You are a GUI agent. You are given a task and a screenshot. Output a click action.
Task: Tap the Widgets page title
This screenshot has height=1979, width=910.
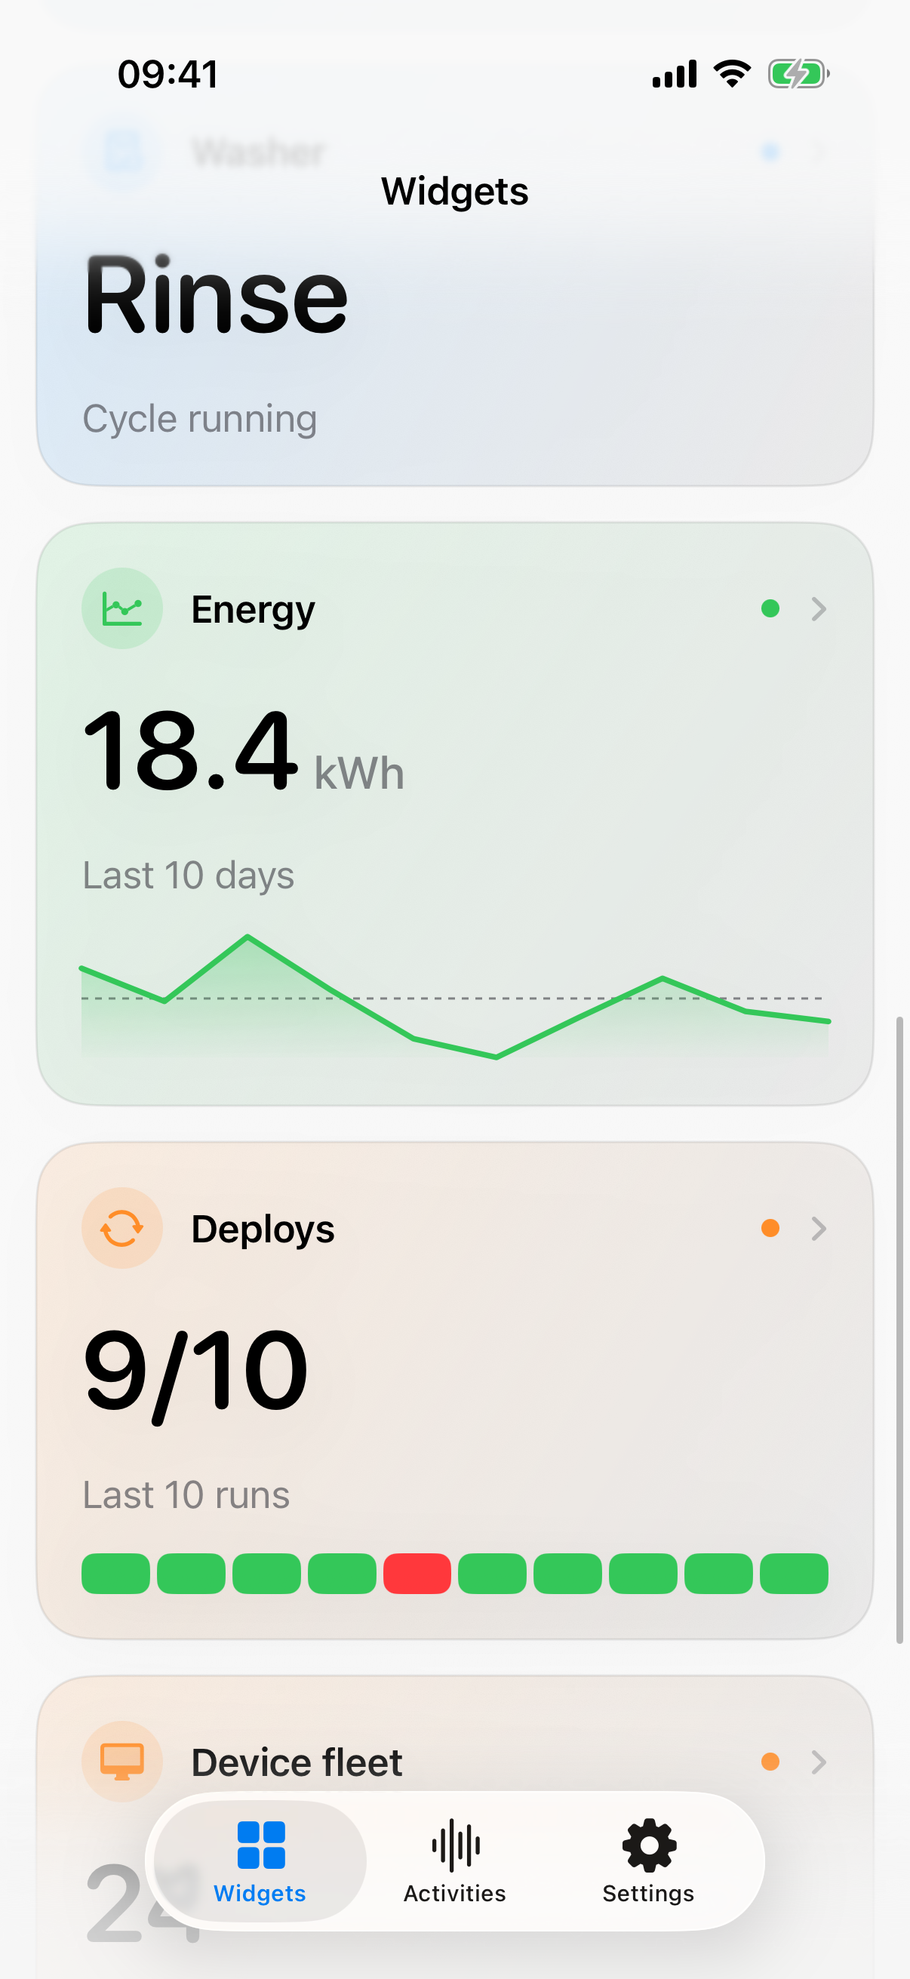[454, 191]
